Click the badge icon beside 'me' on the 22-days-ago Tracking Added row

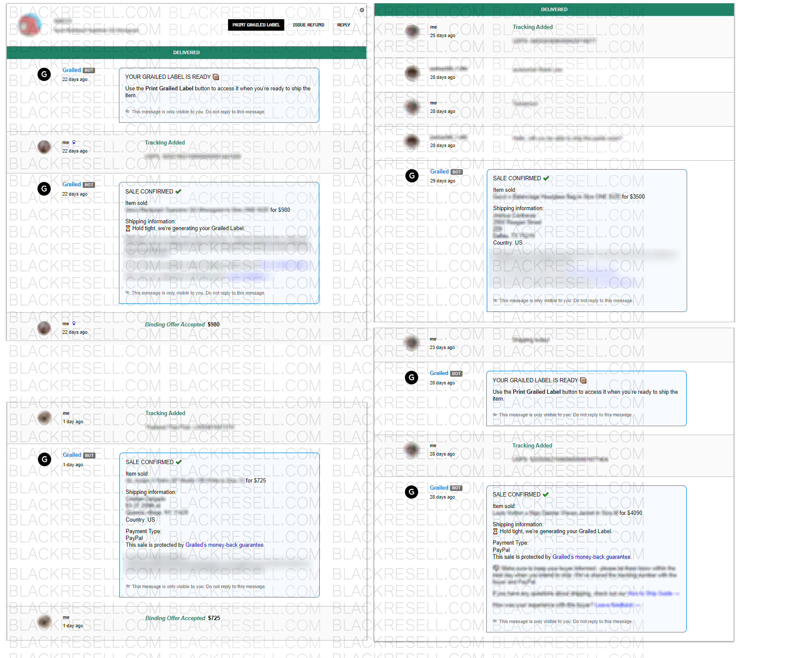click(74, 142)
